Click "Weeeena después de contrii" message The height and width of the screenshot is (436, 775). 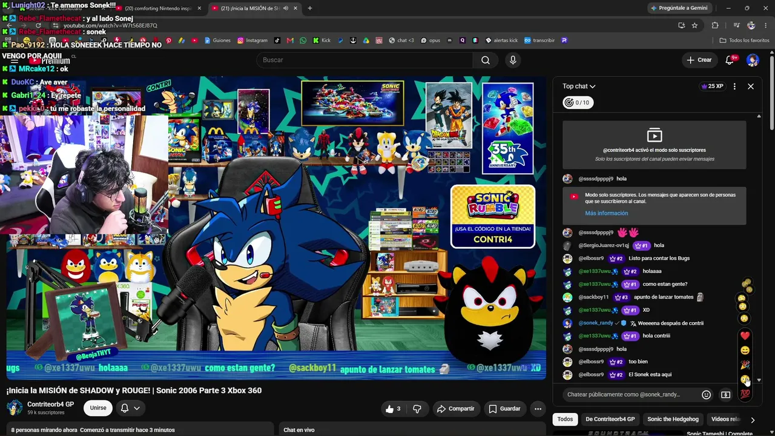[671, 323]
